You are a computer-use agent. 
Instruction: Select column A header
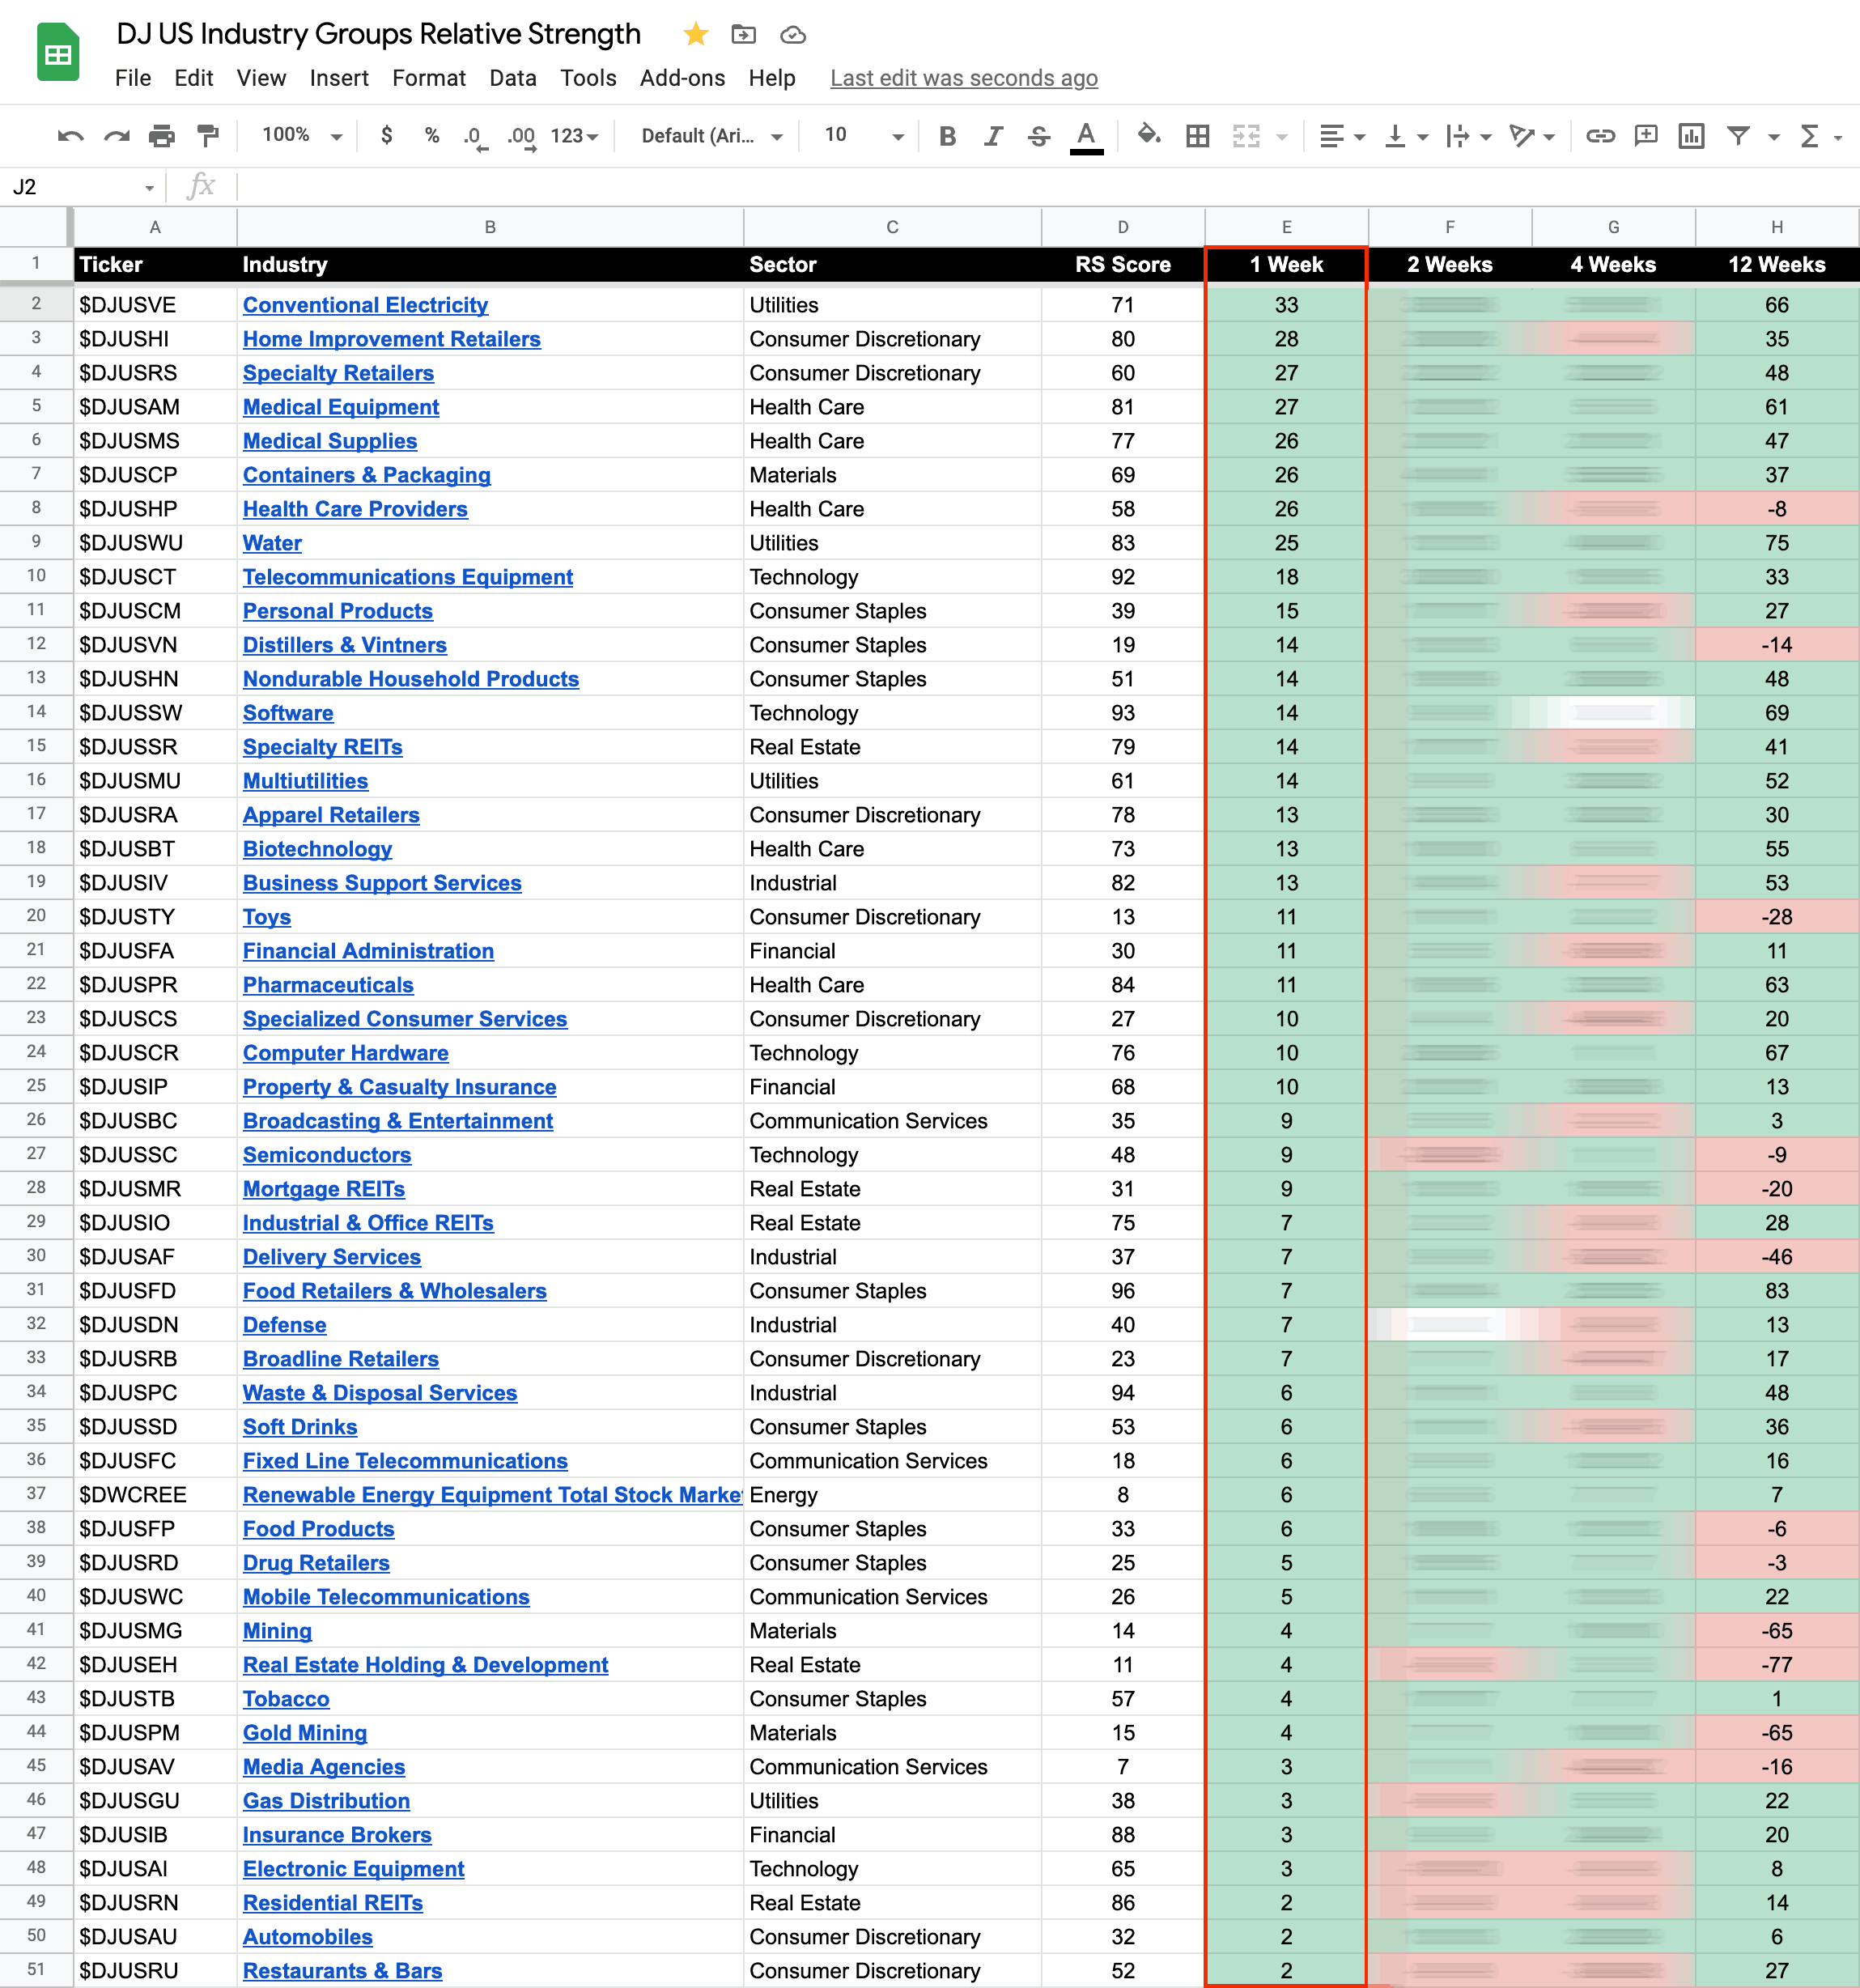[x=155, y=227]
